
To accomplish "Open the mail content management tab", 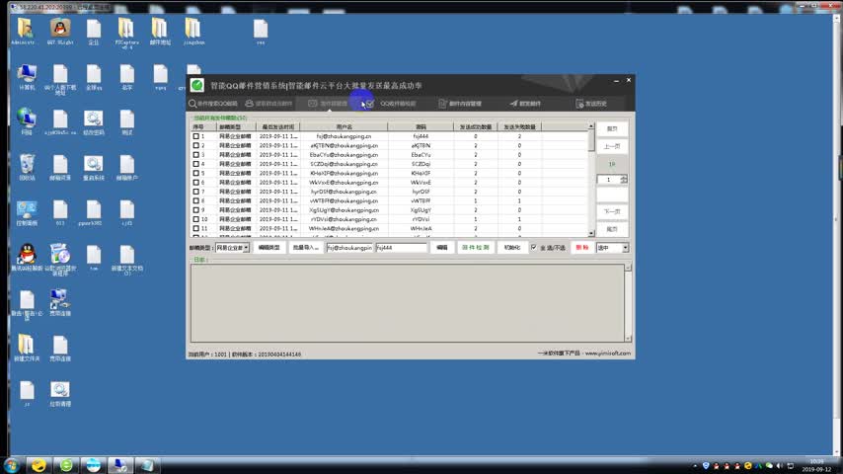I will [x=460, y=104].
